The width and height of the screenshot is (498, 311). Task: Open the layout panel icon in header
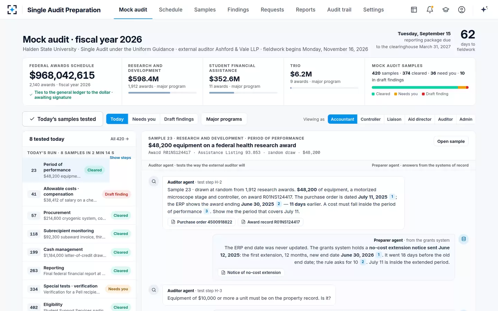(414, 10)
